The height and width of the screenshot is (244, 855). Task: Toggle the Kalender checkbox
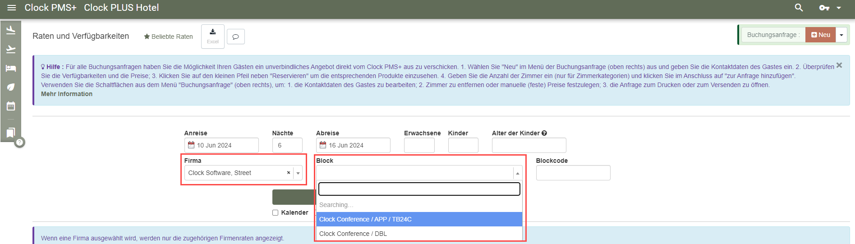275,213
